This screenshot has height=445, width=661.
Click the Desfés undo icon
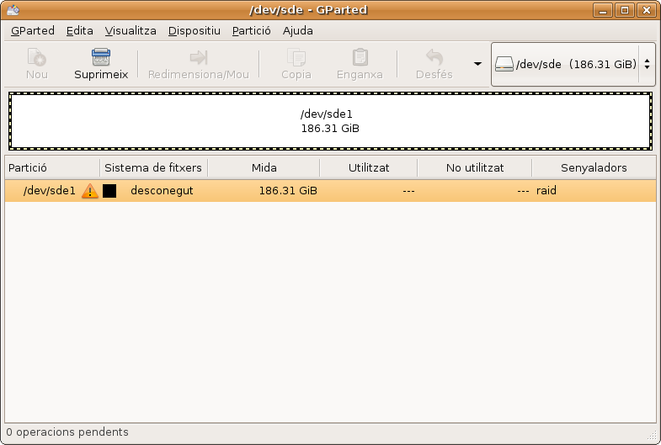(x=434, y=58)
